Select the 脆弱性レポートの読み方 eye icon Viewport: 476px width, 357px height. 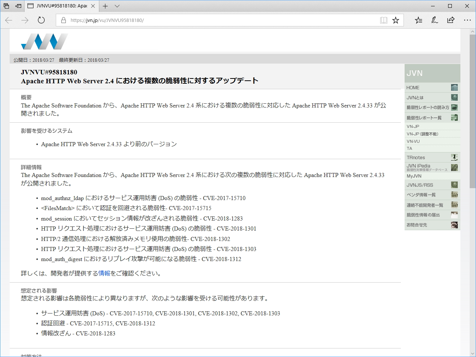point(454,107)
